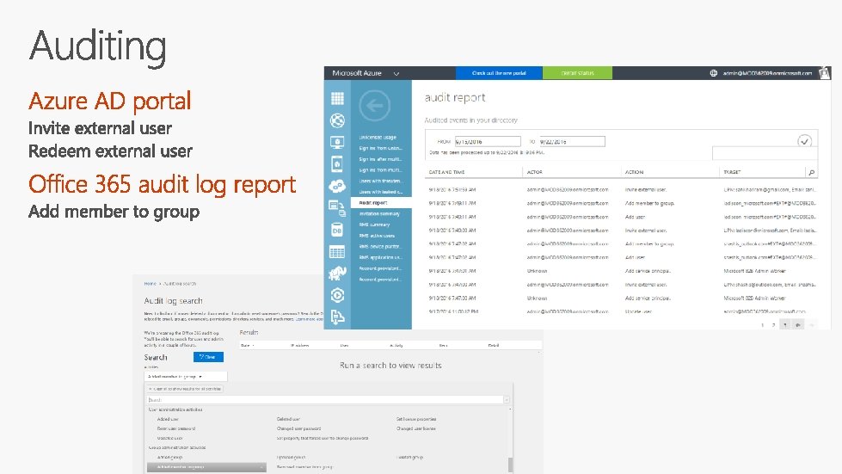Select 'Changed user password' activity
Screen dimensions: 842x474
click(x=298, y=429)
